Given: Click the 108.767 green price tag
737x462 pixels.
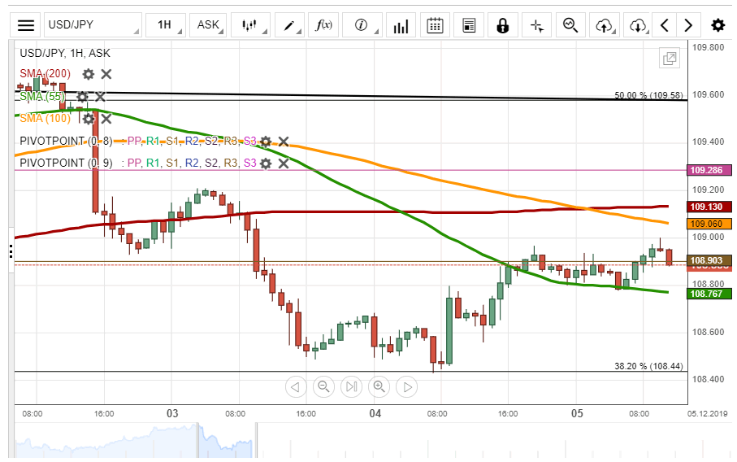Looking at the screenshot, I should (709, 294).
